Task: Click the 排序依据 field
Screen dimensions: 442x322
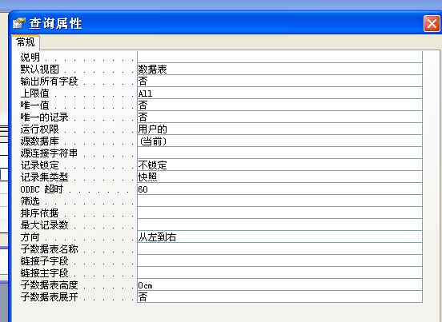Action: pos(279,213)
